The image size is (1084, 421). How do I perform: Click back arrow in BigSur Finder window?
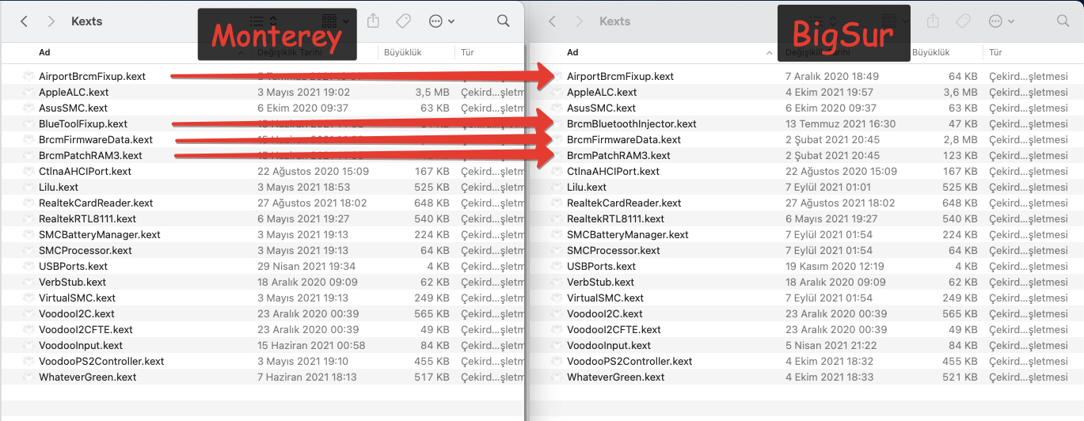[553, 21]
